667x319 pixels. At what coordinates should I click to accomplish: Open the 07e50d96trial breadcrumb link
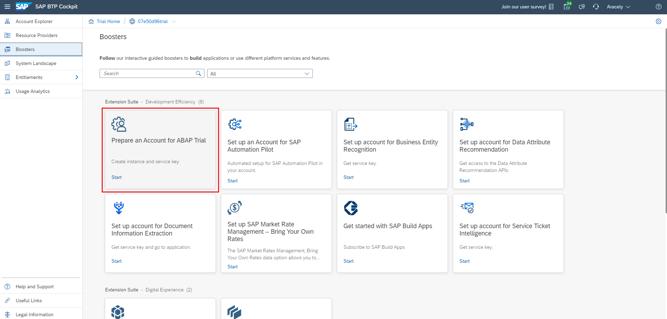tap(153, 21)
